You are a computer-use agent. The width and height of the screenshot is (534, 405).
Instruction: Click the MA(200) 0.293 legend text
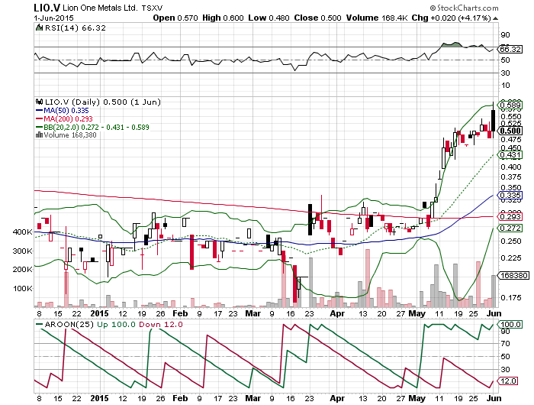[68, 118]
